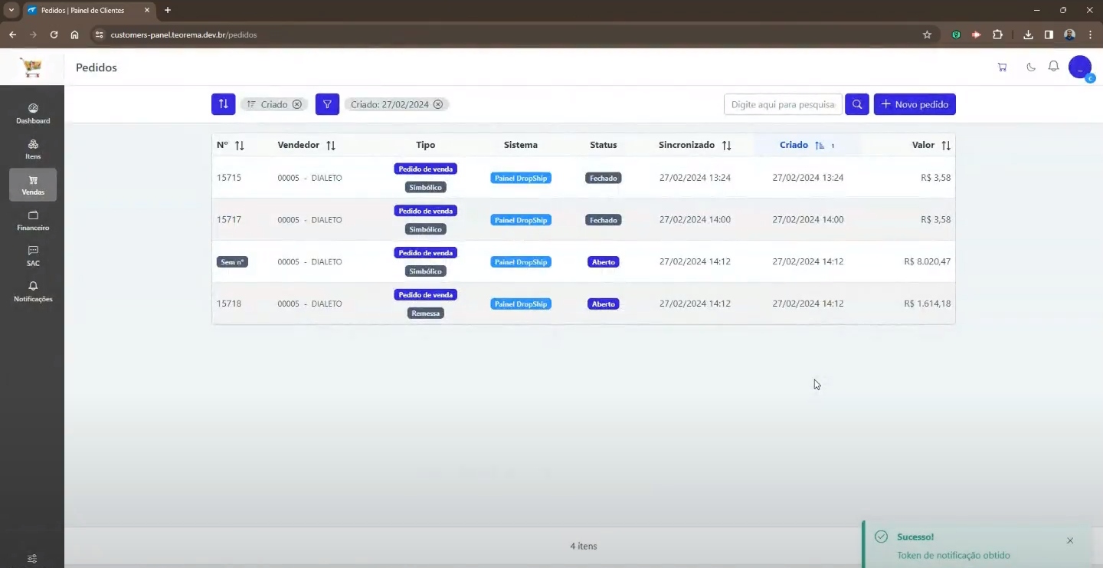
Task: Remove the Criado: 27/02/2024 filter chip
Action: pos(438,104)
